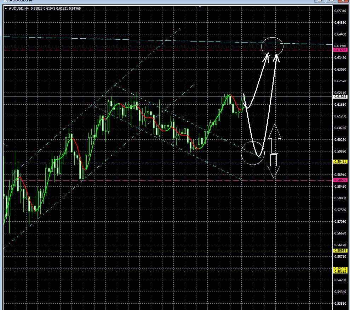The height and width of the screenshot is (310, 350).
Task: Click the 0.54790 price scale value
Action: click(x=340, y=280)
